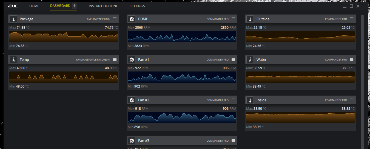Click the Outside temperature graph
This screenshot has width=370, height=149.
300,36
